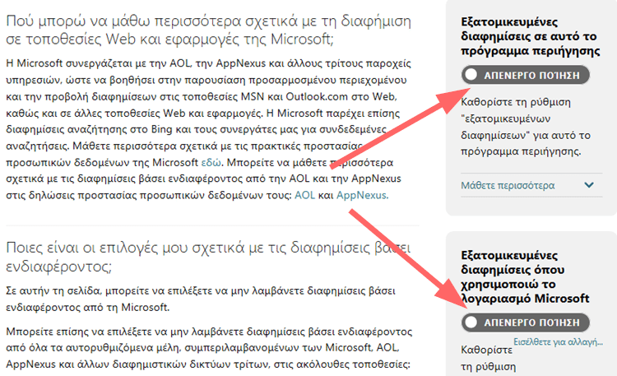Click 'Εισέλθετε για αλλαγή...' sign-in link

point(558,341)
